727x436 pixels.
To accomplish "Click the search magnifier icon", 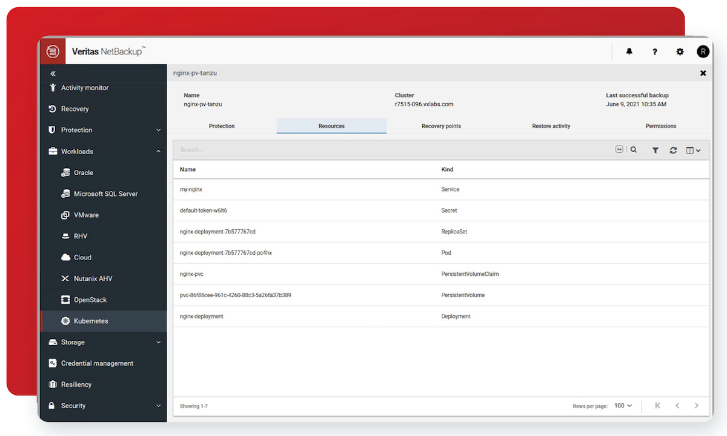I will (x=634, y=150).
